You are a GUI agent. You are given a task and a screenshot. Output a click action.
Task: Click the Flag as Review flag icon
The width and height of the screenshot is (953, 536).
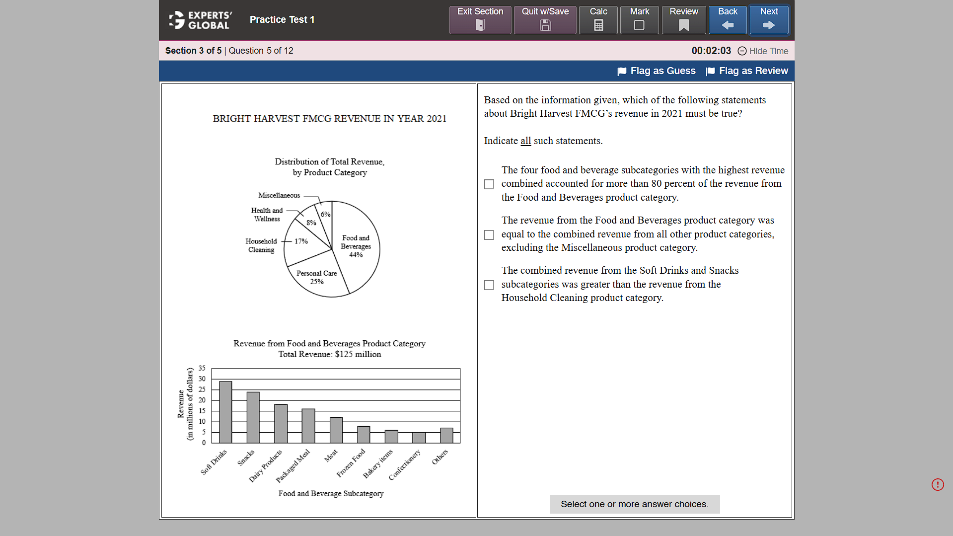[711, 71]
